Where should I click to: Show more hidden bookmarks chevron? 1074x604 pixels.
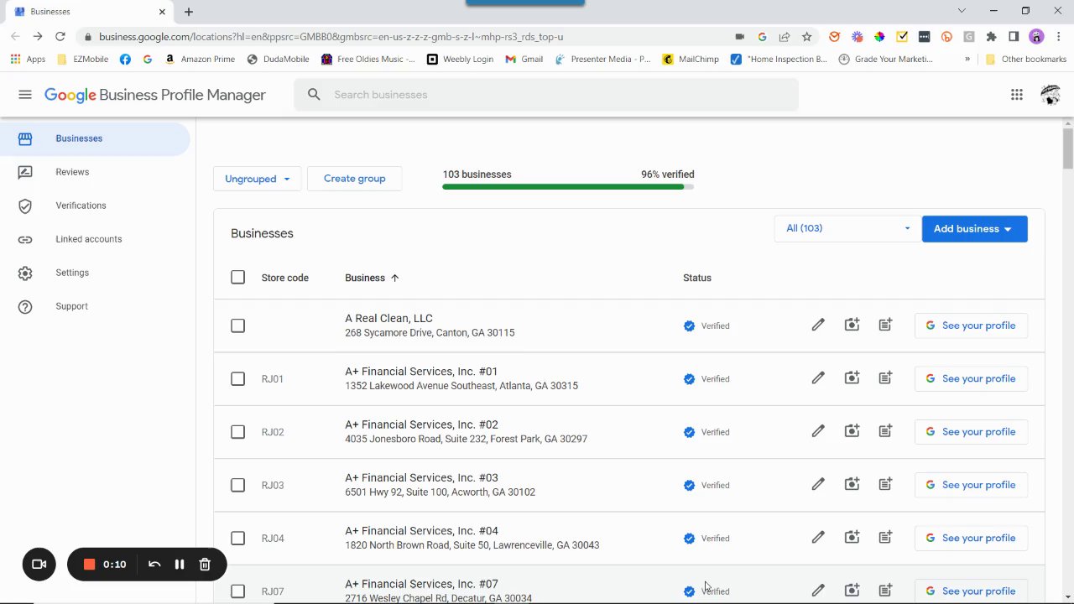967,60
